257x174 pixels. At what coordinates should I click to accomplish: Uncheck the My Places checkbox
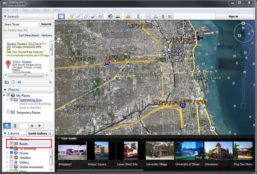tap(8, 95)
